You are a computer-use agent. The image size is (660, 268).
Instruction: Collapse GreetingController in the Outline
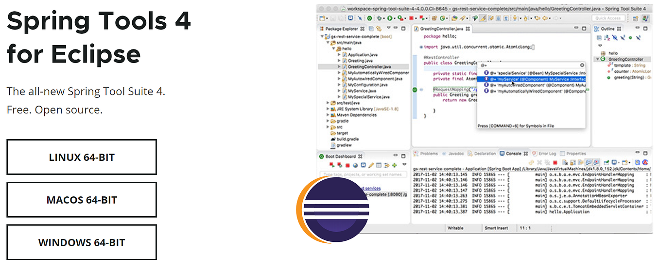pos(597,59)
